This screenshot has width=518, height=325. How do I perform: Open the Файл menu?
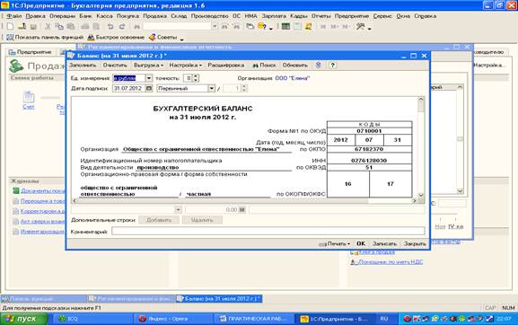pos(13,16)
